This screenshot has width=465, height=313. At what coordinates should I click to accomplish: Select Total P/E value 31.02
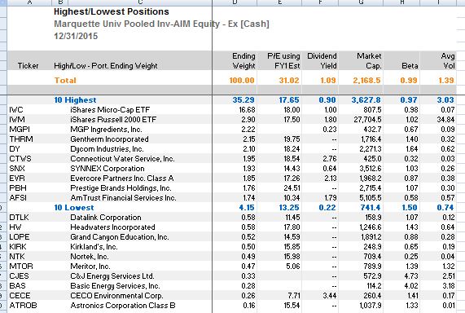click(289, 81)
